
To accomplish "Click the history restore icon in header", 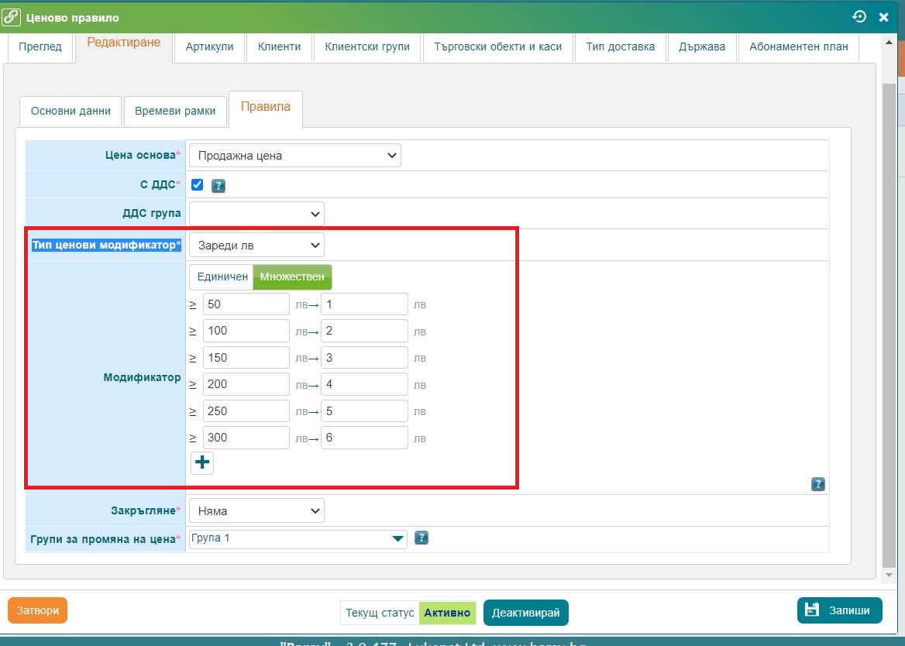I will pos(859,17).
